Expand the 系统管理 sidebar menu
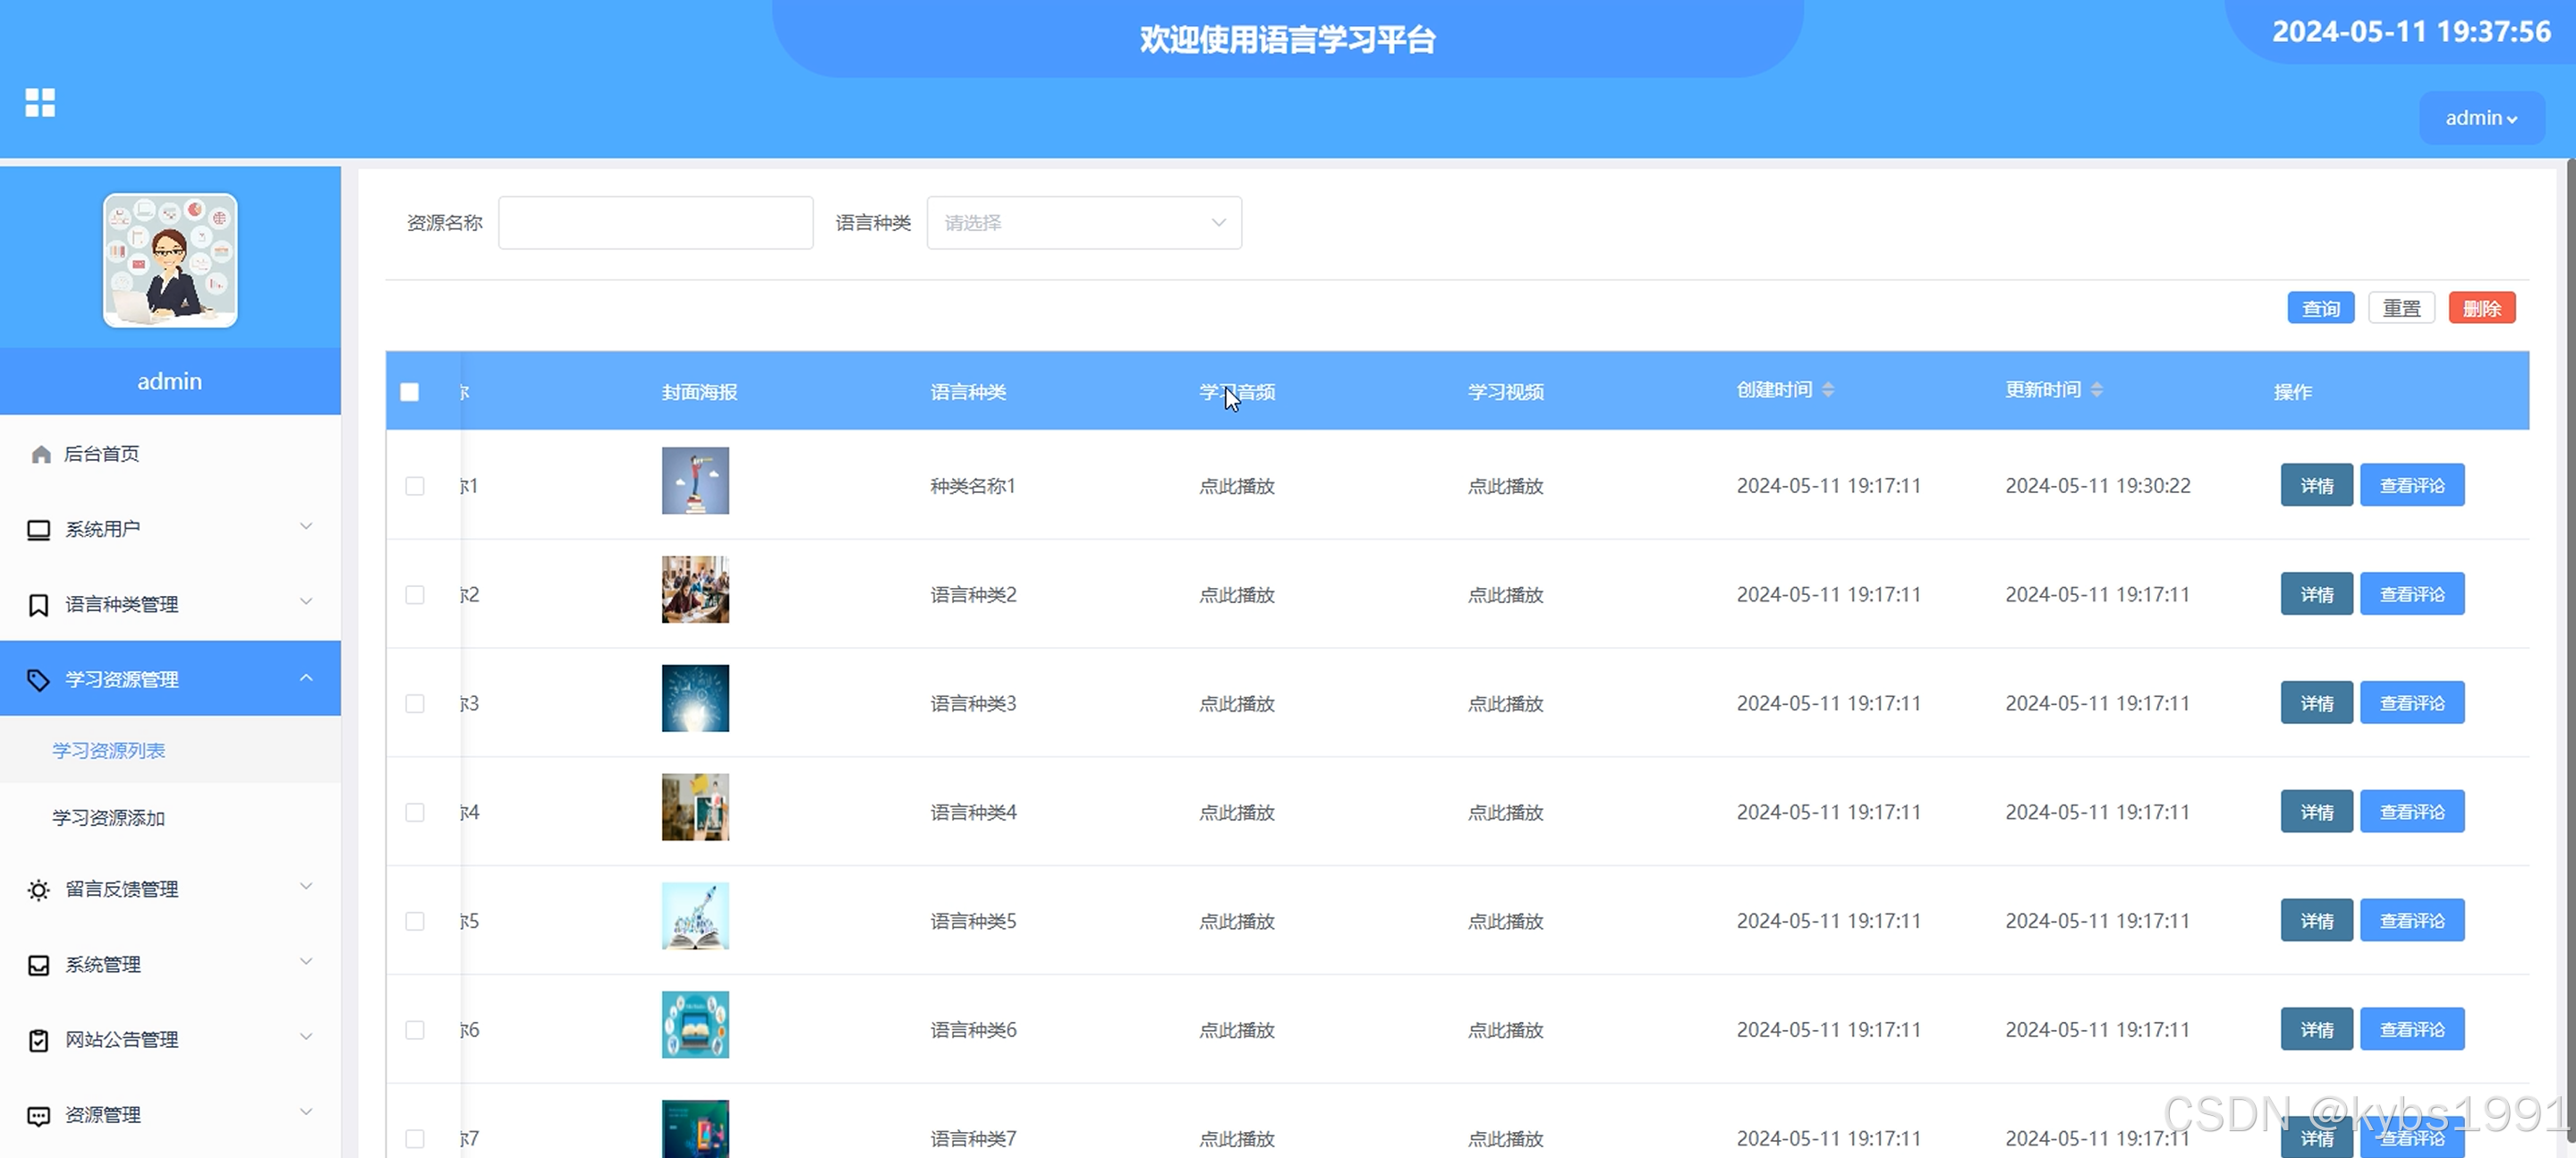Screen dimensions: 2576x1158 click(170, 965)
